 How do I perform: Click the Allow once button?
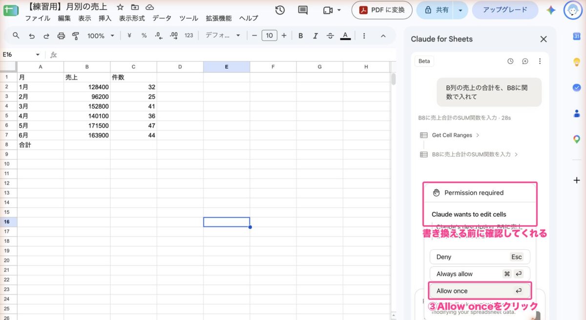coord(480,291)
